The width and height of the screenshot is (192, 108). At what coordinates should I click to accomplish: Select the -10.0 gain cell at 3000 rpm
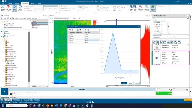coord(92,39)
